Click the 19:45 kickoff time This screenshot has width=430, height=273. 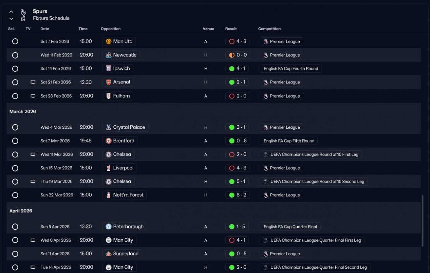pos(86,141)
